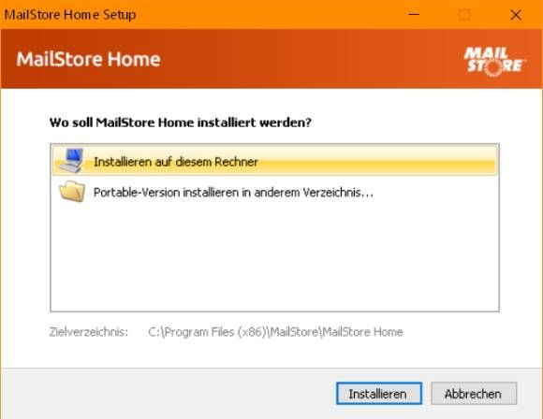Click the folder icon for portable version
The height and width of the screenshot is (419, 543).
[x=72, y=192]
